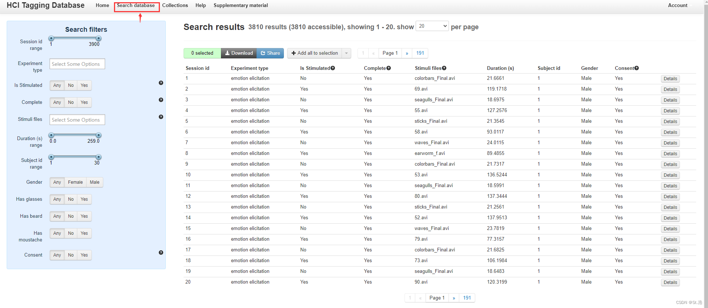Click the right handle of Duration range slider

[x=98, y=135]
